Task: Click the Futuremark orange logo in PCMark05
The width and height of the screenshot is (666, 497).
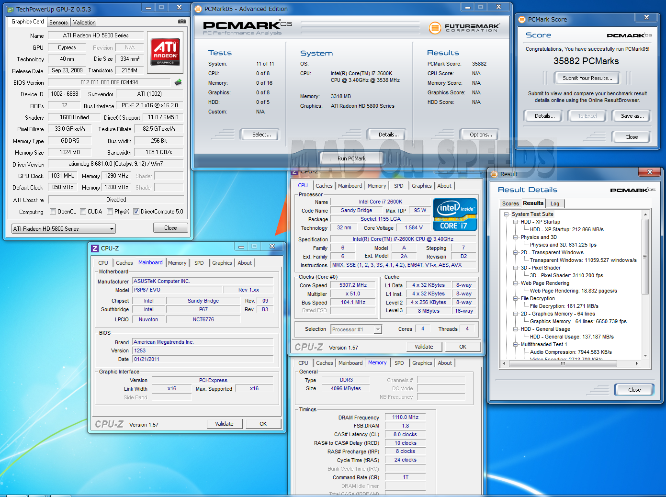Action: [x=435, y=28]
